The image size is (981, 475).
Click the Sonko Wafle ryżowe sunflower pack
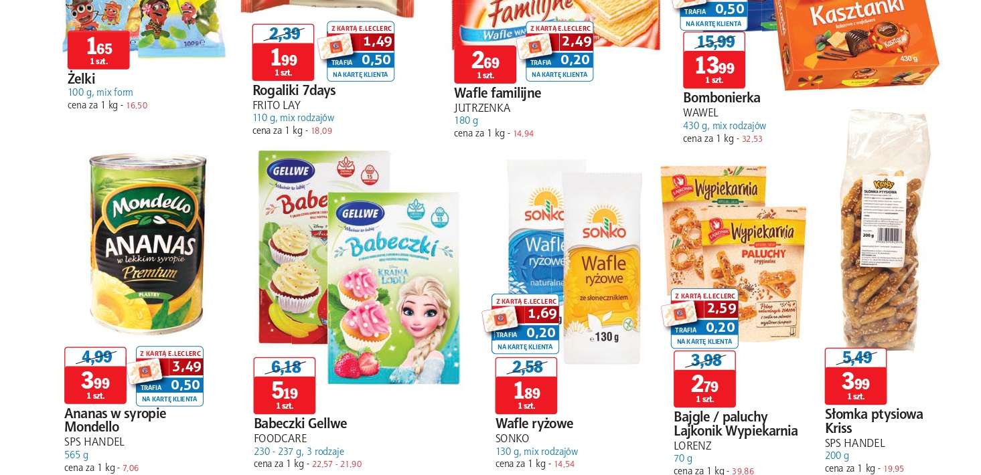click(x=602, y=268)
